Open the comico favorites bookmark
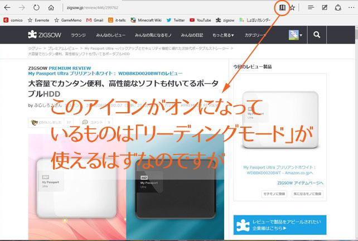 pyautogui.click(x=13, y=20)
